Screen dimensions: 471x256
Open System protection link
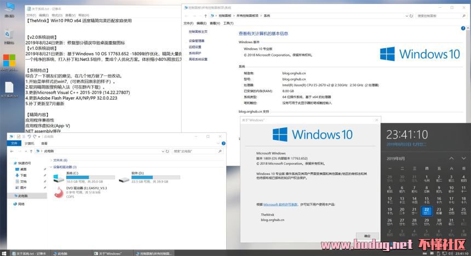pos(195,53)
